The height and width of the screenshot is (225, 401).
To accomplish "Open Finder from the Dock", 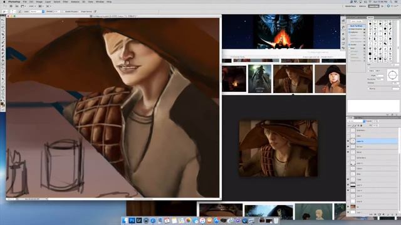I will pyautogui.click(x=125, y=220).
